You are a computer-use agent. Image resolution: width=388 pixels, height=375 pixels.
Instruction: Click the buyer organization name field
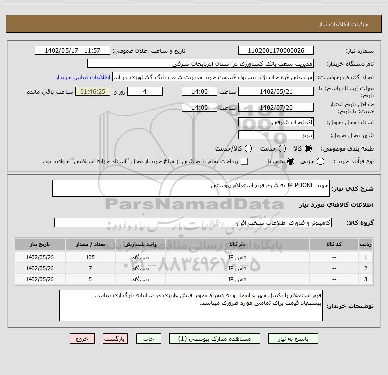pyautogui.click(x=201, y=64)
